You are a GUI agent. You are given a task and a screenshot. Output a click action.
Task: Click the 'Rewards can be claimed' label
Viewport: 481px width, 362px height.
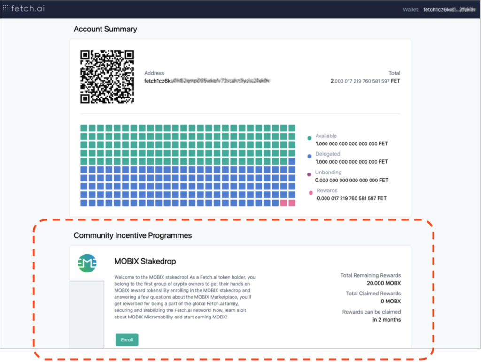click(372, 312)
